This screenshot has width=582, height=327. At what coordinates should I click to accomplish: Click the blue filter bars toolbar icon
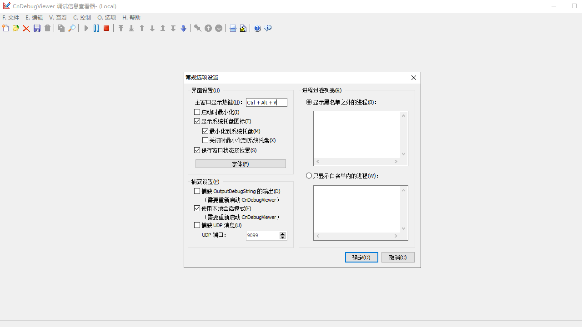233,28
